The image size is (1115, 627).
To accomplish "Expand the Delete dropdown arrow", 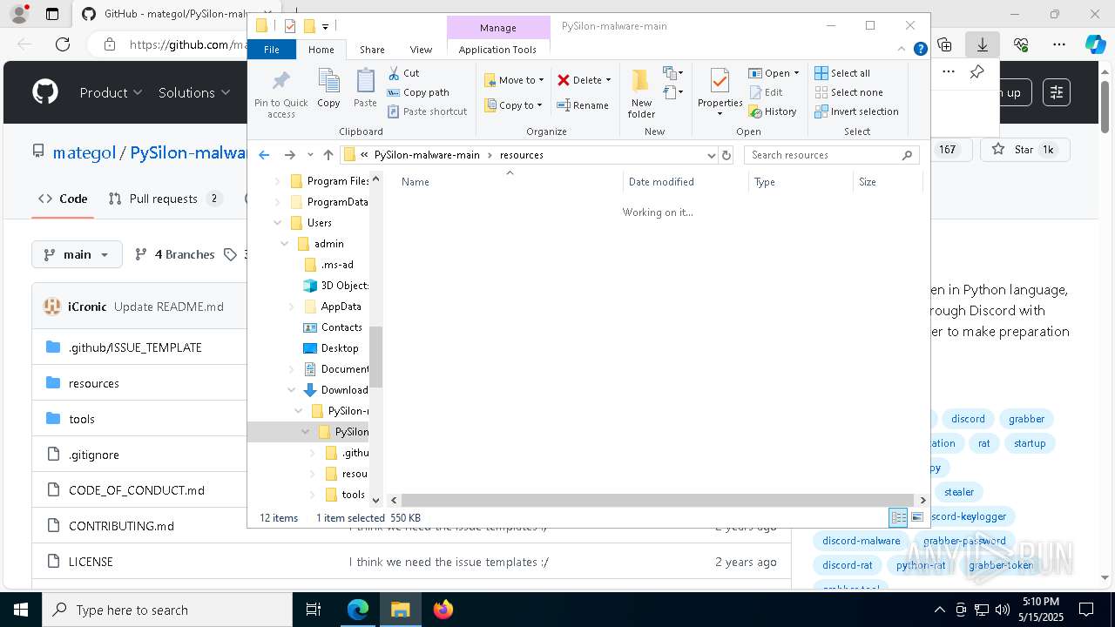I will 608,80.
